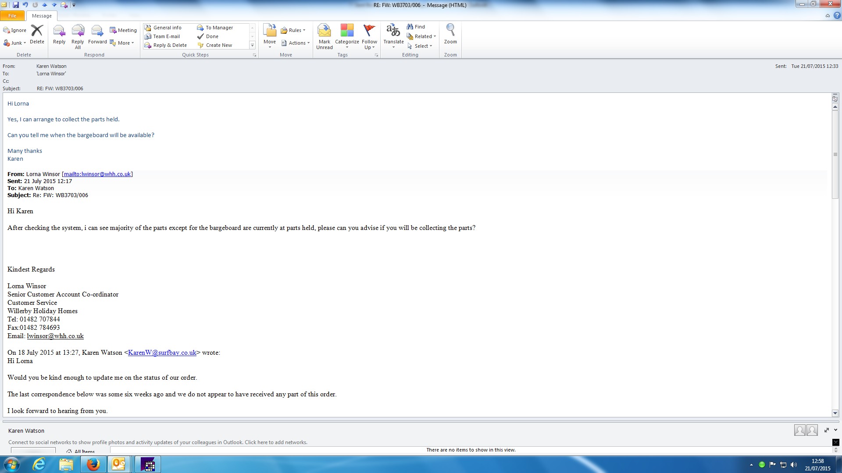Select the Message ribbon tab

click(42, 16)
